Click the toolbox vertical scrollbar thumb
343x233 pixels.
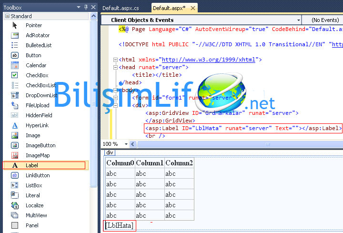point(94,103)
